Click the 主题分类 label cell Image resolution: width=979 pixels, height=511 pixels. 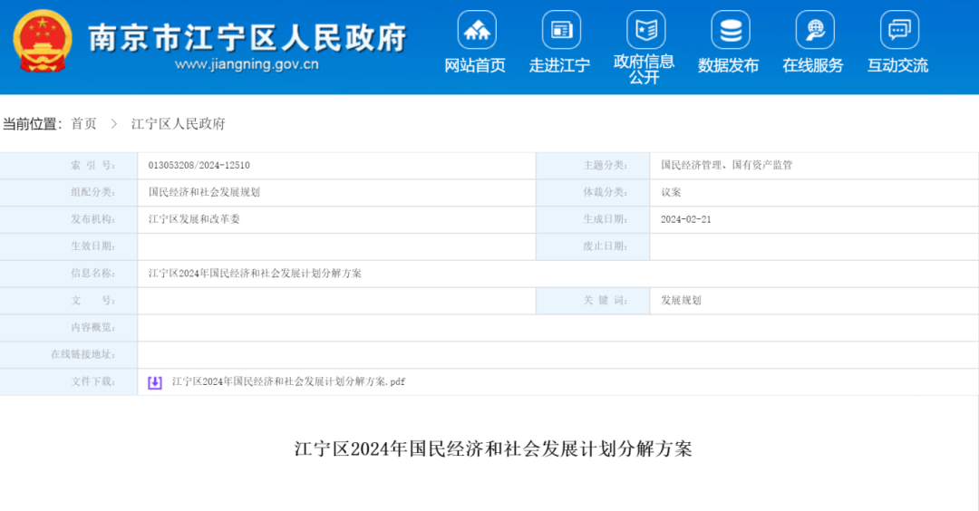(593, 165)
